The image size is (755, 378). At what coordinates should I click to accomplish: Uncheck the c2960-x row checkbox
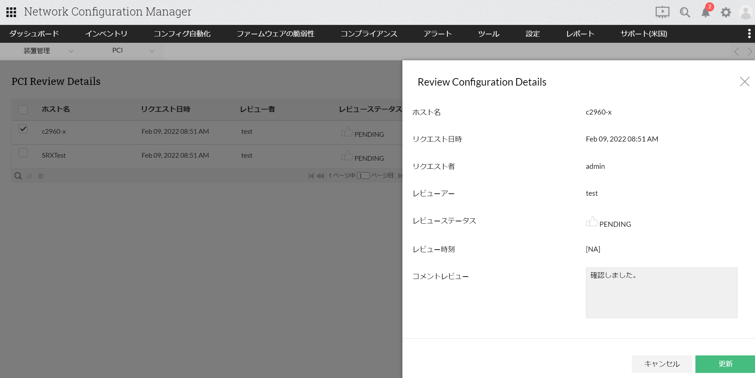23,129
